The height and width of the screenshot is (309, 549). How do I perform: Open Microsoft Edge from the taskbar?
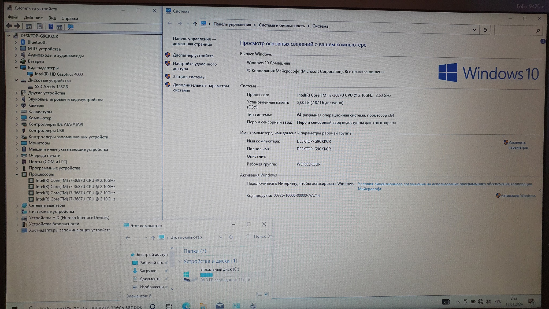click(x=186, y=306)
